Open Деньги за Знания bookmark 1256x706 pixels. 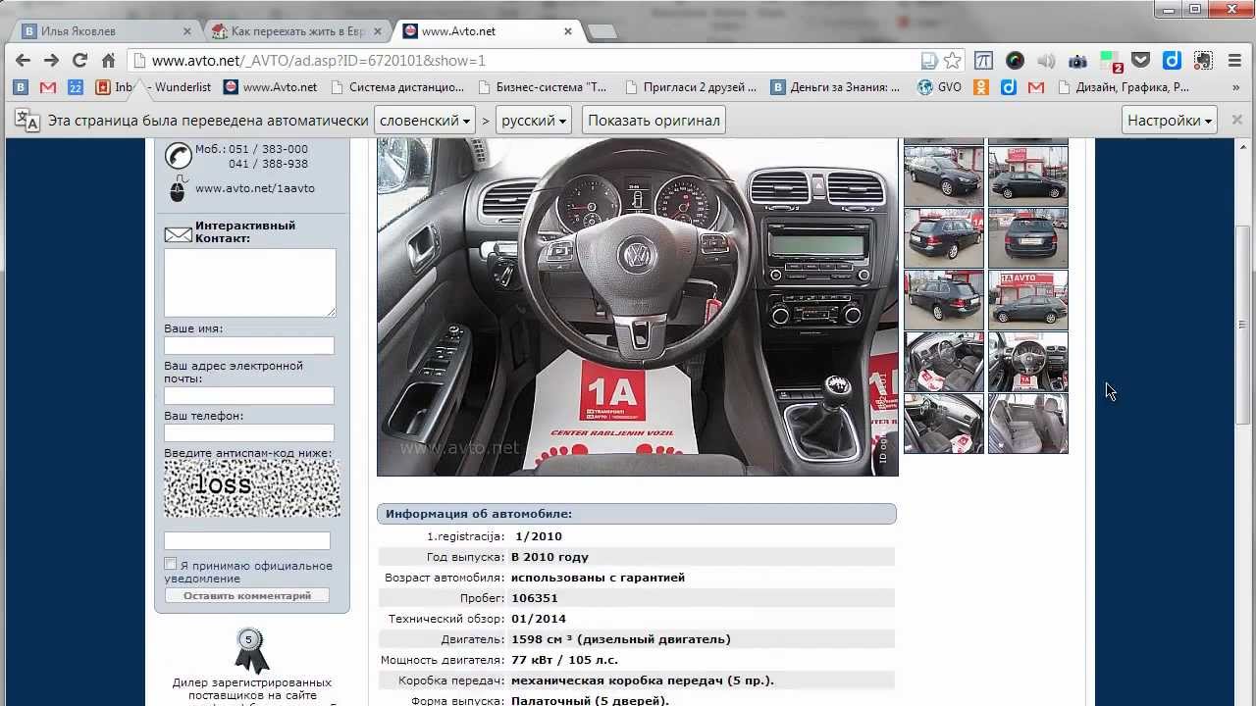coord(835,87)
